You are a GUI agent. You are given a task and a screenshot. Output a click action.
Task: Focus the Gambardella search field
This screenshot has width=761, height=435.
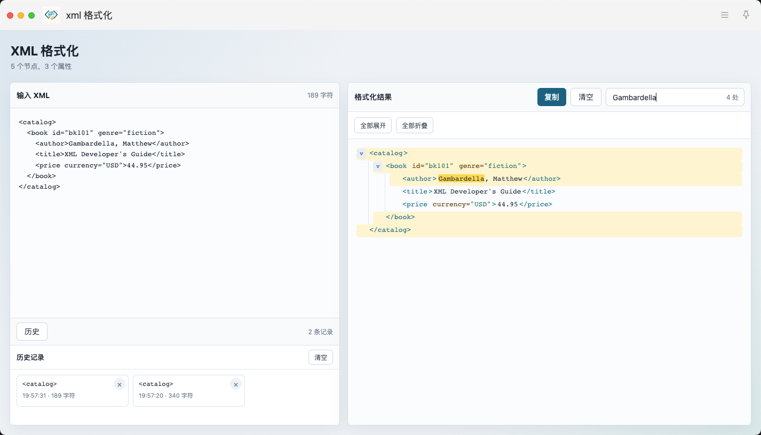click(675, 97)
